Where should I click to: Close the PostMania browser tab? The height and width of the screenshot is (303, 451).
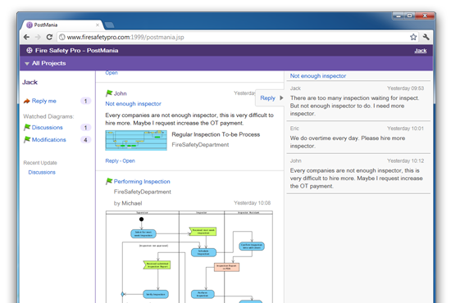click(x=98, y=25)
